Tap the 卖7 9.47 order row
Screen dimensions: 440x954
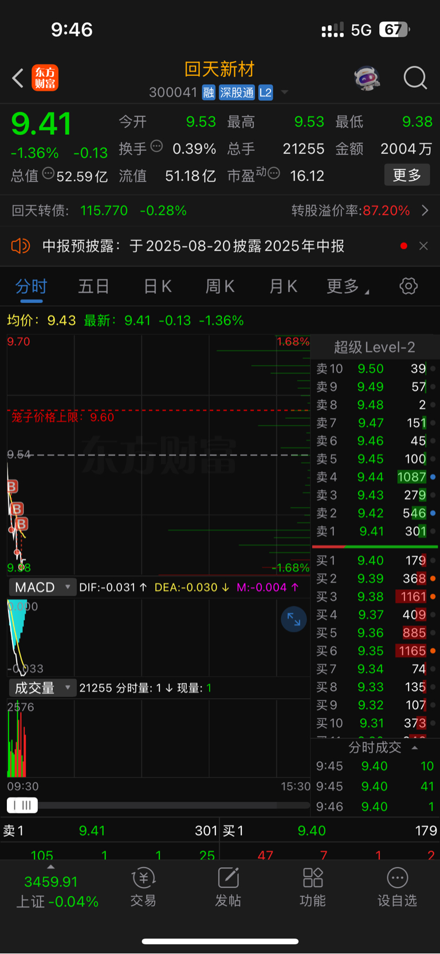tap(376, 423)
